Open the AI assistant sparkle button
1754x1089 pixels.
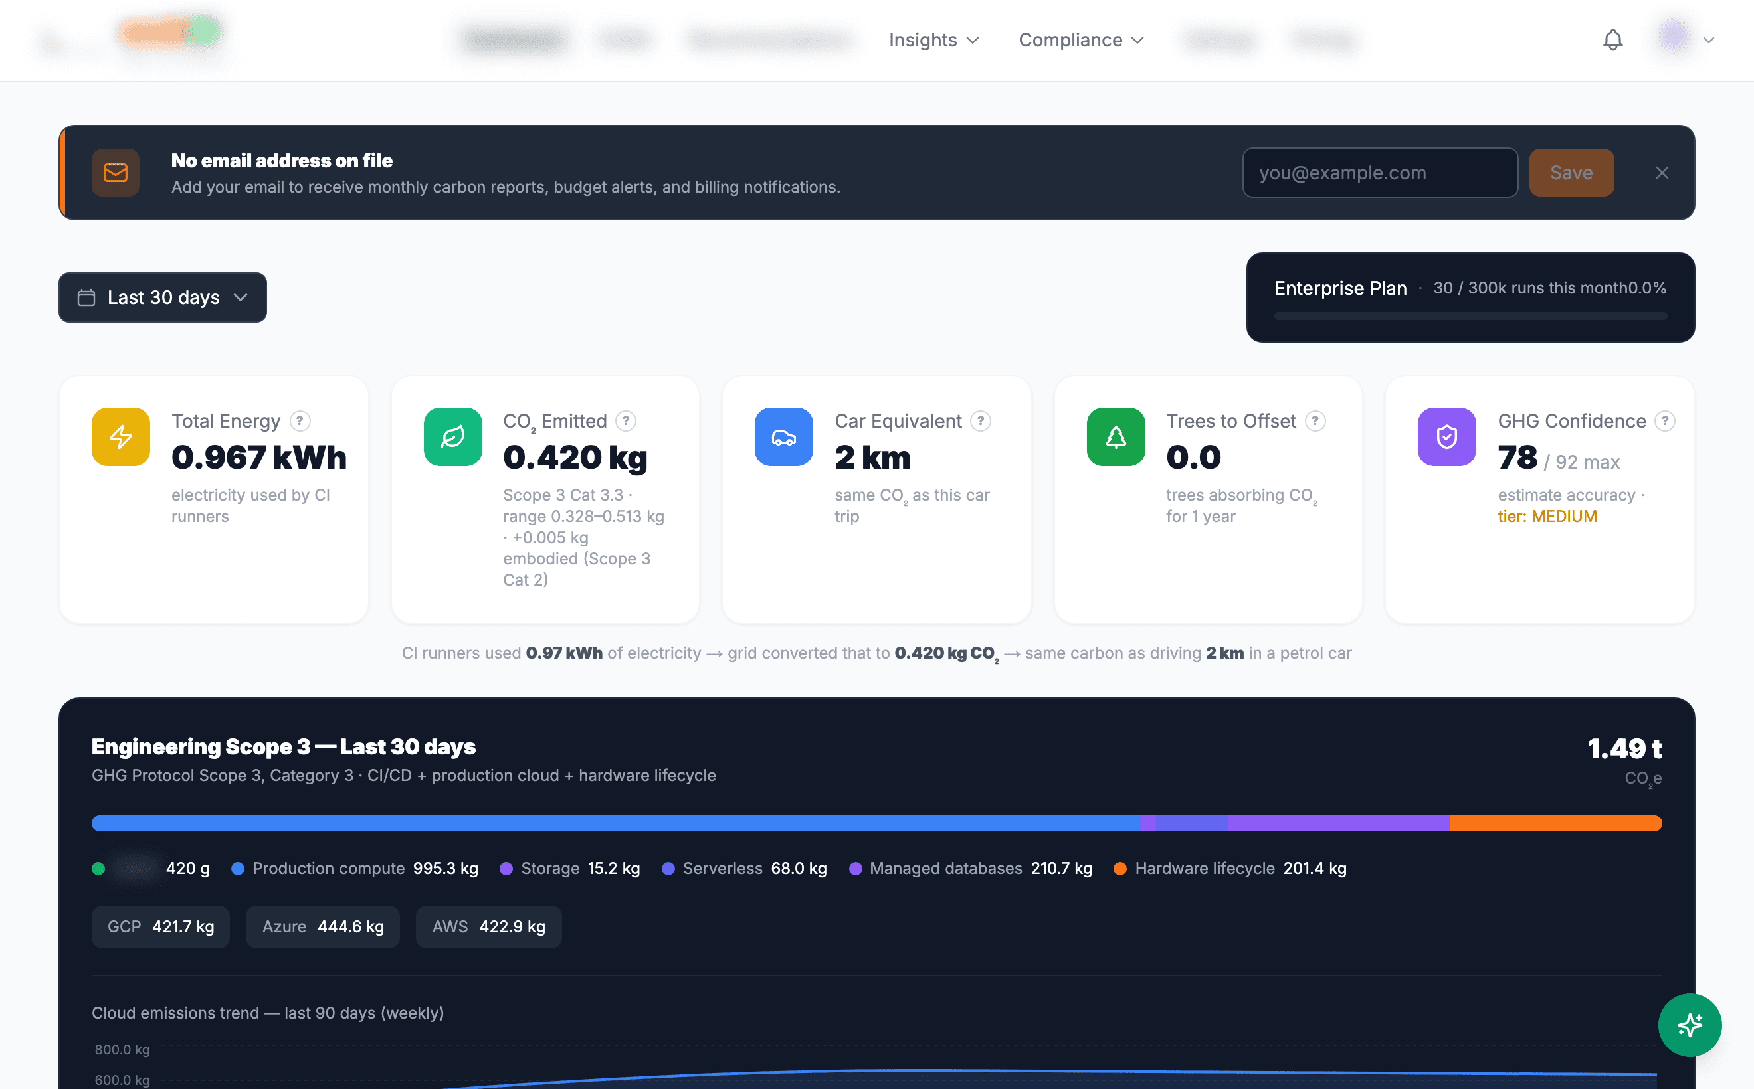point(1689,1024)
